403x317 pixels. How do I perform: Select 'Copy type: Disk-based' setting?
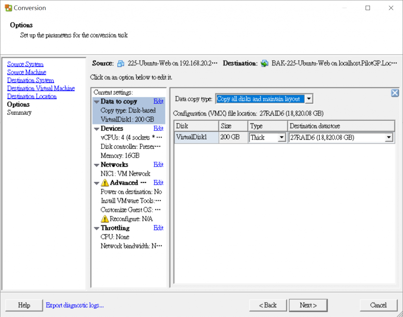pos(128,110)
